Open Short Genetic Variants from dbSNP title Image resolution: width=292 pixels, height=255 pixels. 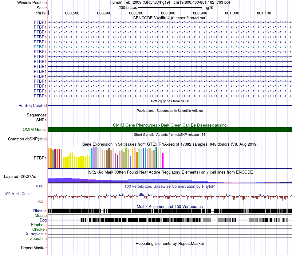tap(170, 135)
